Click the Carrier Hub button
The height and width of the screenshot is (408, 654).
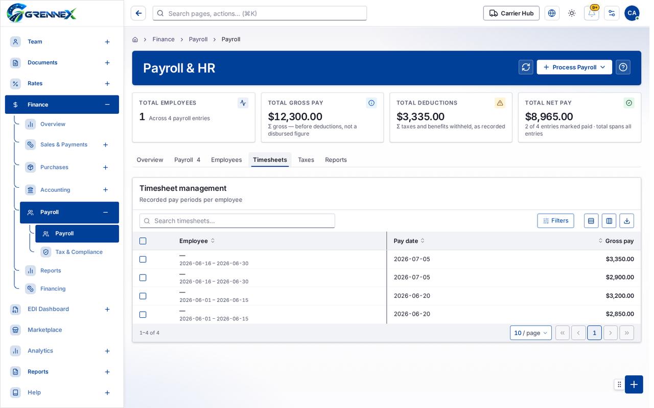click(511, 13)
